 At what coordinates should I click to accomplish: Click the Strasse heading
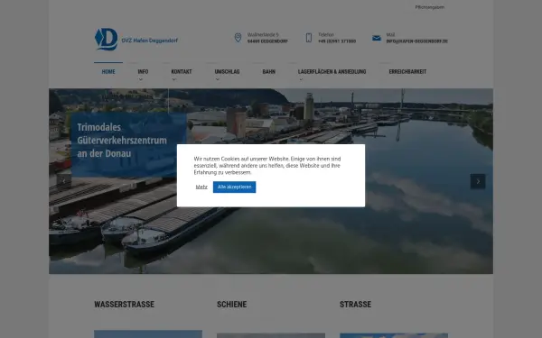[x=355, y=305]
